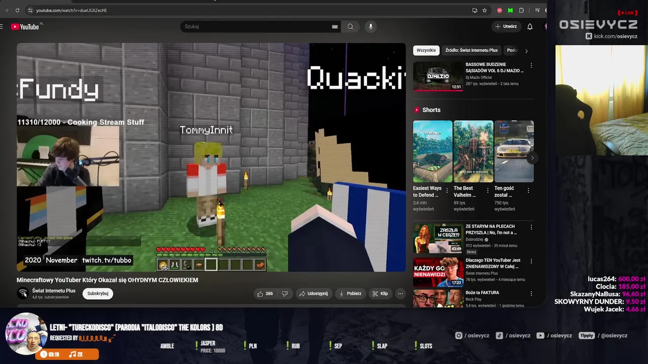Select the Źródło: Świat Internetu Plus chip
This screenshot has height=364, width=648.
(471, 51)
